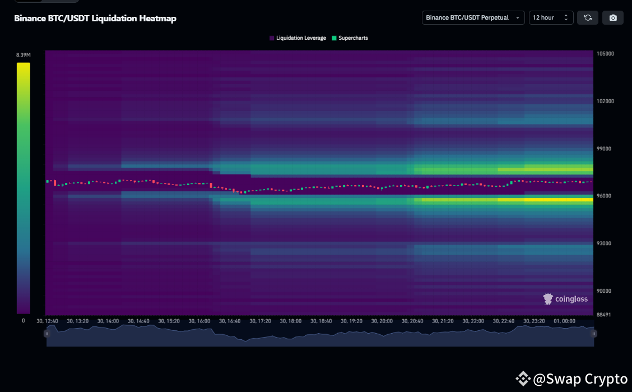The height and width of the screenshot is (392, 632).
Task: Click the 99000 price axis label
Action: 603,149
